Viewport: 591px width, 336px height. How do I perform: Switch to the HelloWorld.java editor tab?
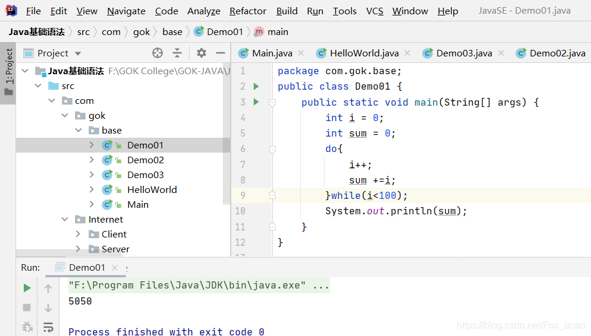364,53
